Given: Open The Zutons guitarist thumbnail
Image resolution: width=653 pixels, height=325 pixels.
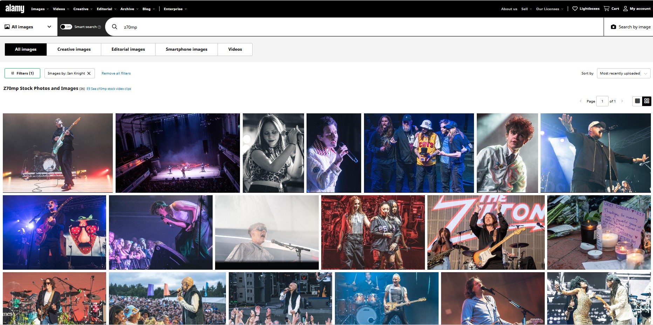Looking at the screenshot, I should (486, 232).
